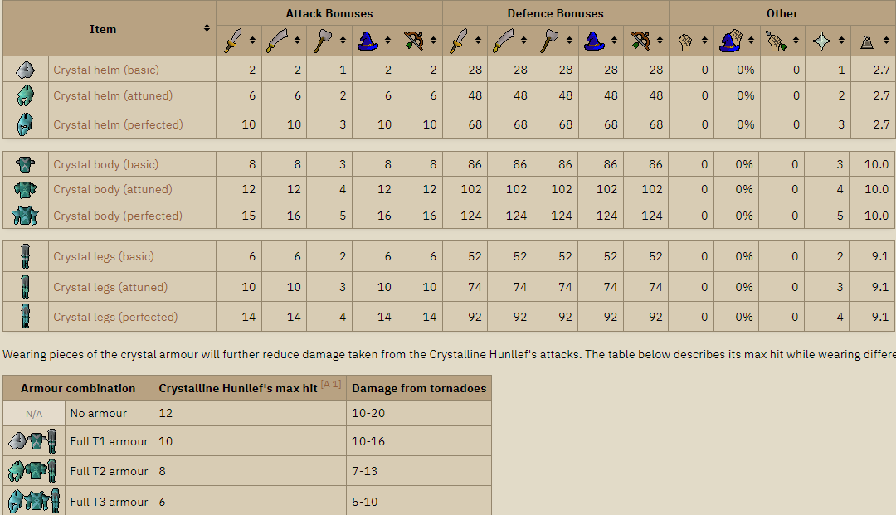Click the Full T3 armour set image
The image size is (896, 515).
click(34, 501)
